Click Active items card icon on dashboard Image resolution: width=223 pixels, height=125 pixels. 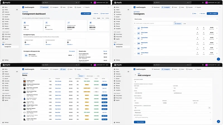tap(25, 23)
